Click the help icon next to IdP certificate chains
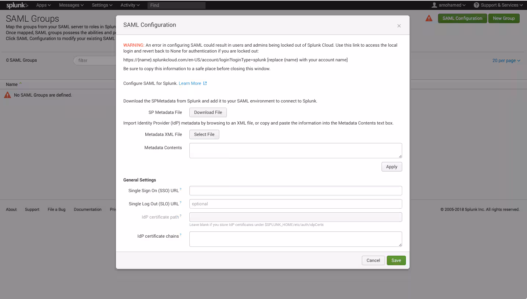The width and height of the screenshot is (527, 299). pyautogui.click(x=181, y=235)
